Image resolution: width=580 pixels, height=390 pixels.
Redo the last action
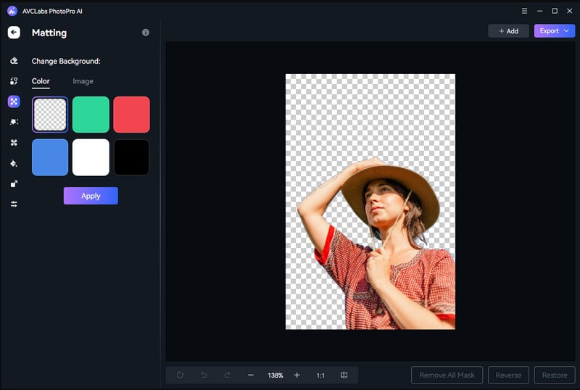[x=227, y=375]
